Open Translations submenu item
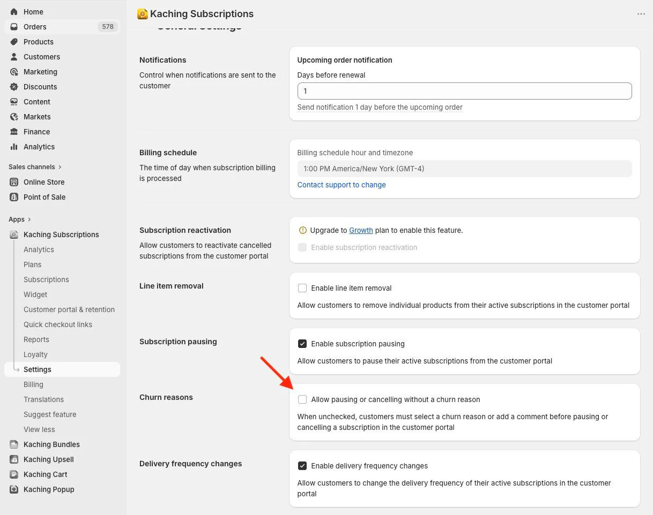 click(43, 399)
